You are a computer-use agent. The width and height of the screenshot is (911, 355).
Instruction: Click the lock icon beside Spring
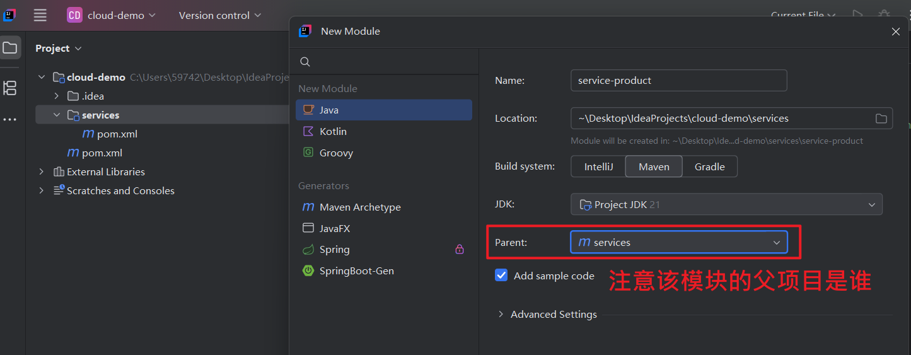[460, 249]
